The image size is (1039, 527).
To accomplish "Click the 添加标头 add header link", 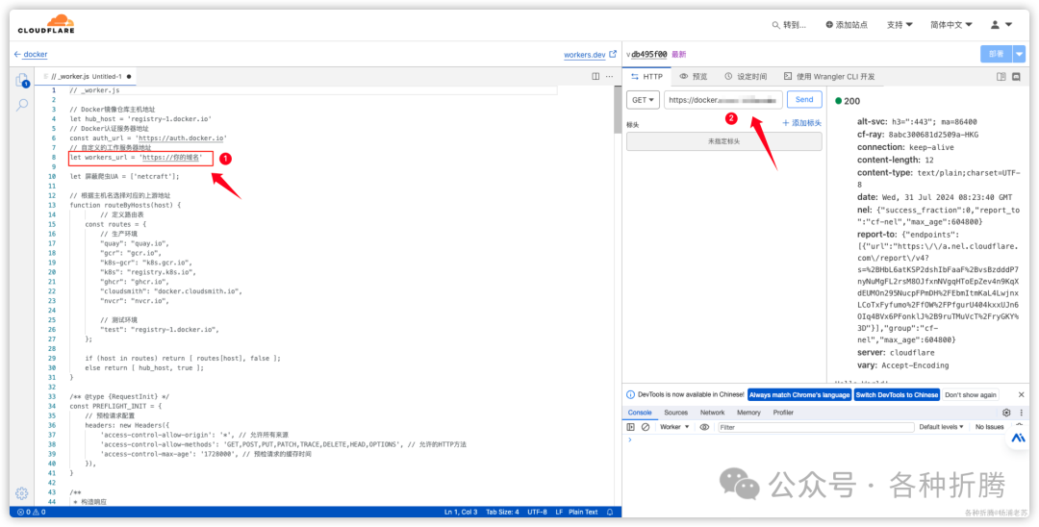I will coord(801,123).
